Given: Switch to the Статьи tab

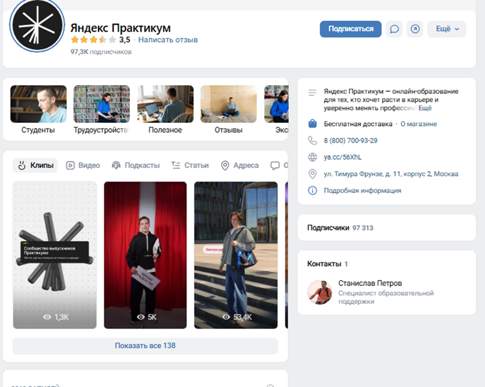Looking at the screenshot, I should [190, 165].
